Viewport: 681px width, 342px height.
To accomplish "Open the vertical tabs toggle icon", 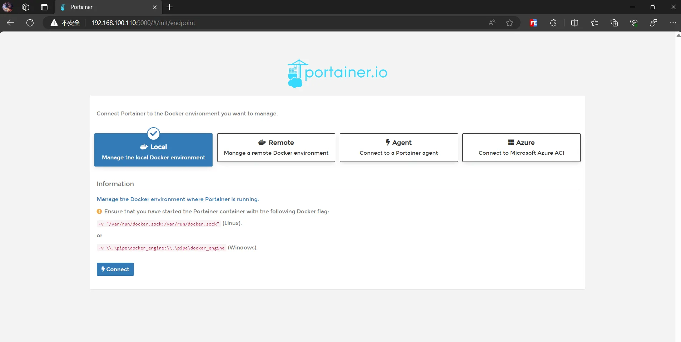I will click(44, 7).
